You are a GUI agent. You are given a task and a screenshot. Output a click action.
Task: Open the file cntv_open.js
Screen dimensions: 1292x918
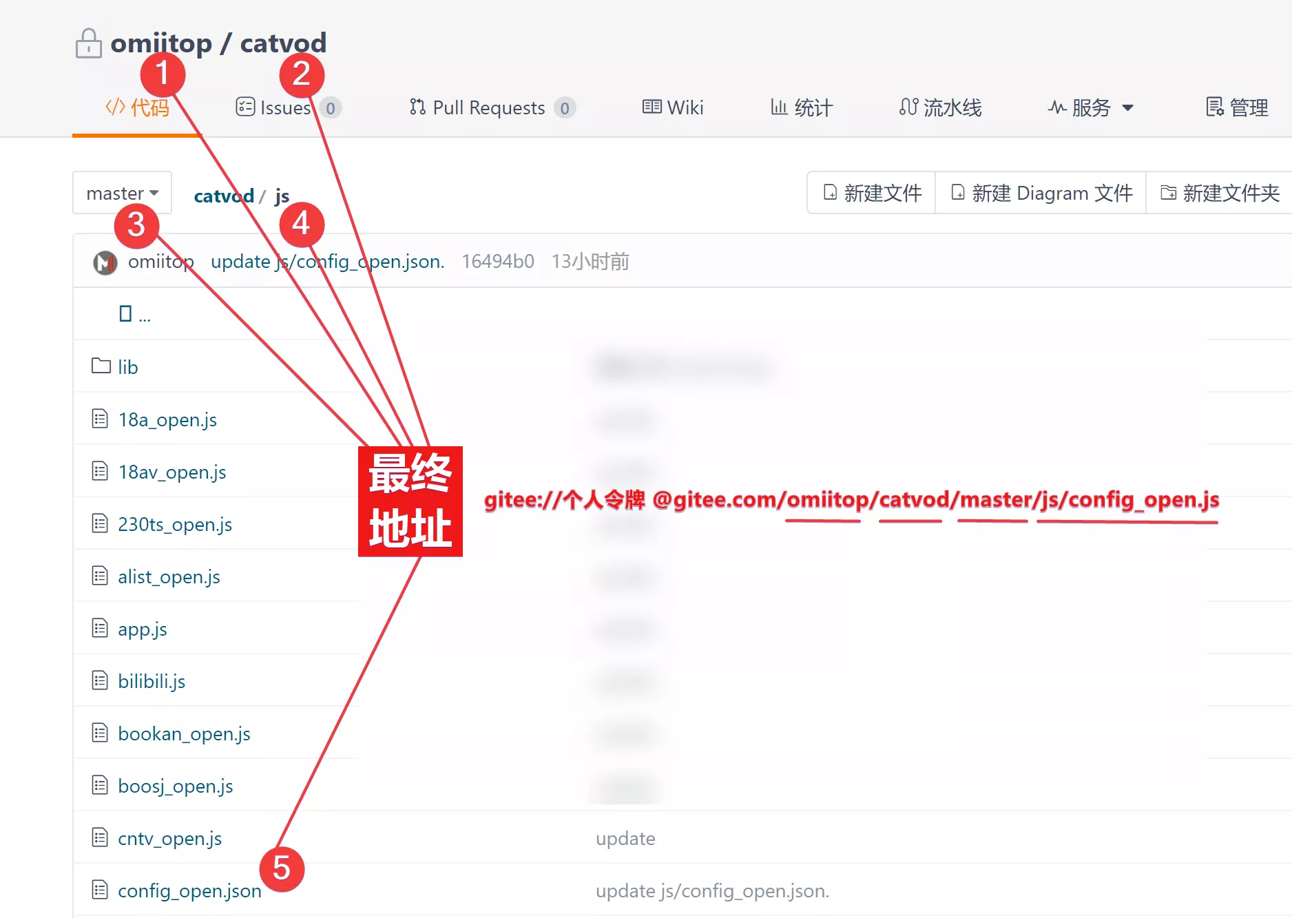170,838
